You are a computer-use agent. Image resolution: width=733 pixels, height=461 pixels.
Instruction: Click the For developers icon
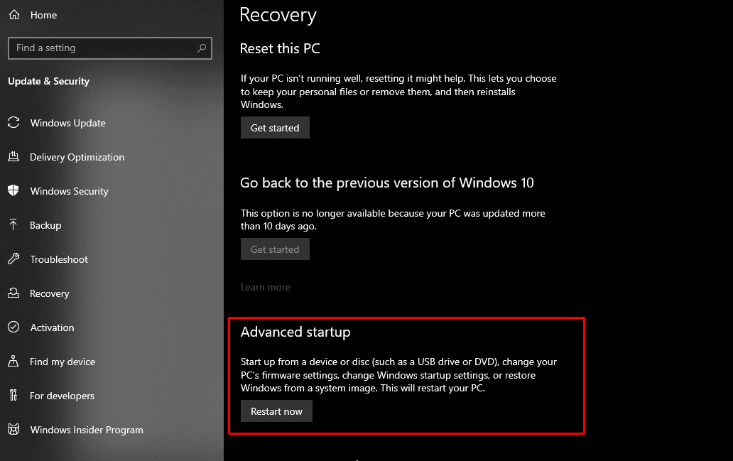13,396
